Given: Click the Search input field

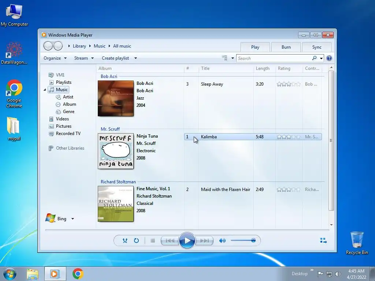Looking at the screenshot, I should click(274, 58).
